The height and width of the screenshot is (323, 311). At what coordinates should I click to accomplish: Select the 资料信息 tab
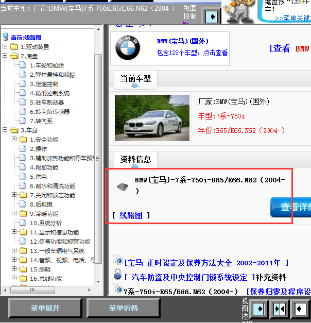135,161
